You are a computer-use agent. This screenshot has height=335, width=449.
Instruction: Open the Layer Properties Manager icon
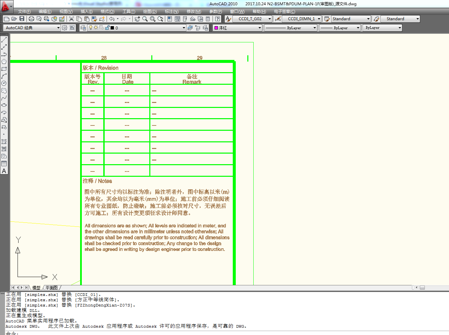(83, 28)
